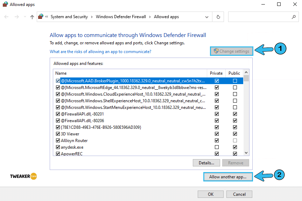Select the Microsoft.Windows.CloudExperienceHost row
Screen dimensions: 302x201
pyautogui.click(x=148, y=94)
